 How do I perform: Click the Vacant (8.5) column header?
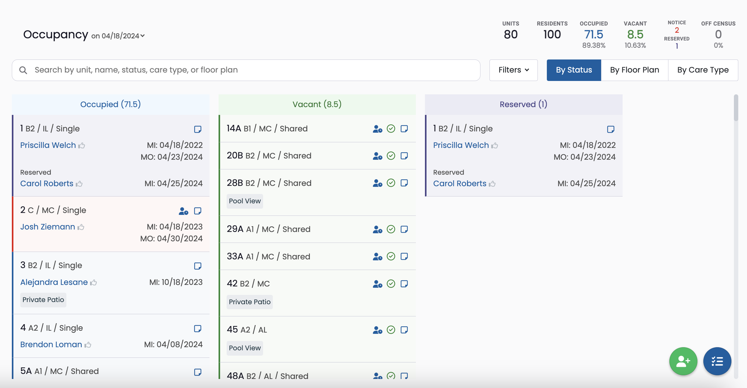click(317, 104)
